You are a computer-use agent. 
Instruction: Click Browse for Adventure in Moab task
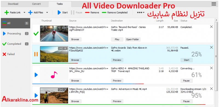pos(75,101)
